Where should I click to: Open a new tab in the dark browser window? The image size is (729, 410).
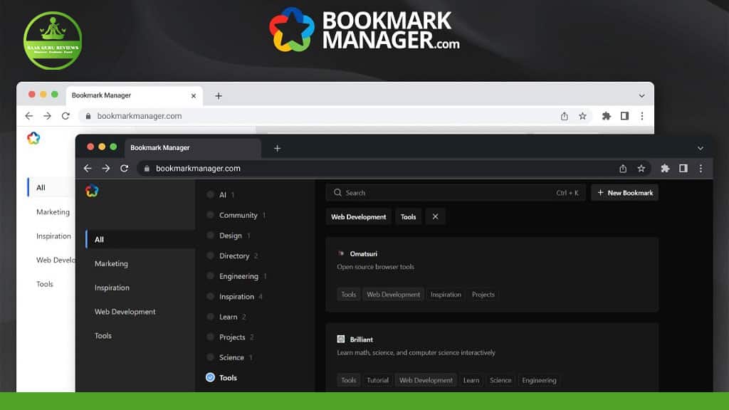[277, 148]
